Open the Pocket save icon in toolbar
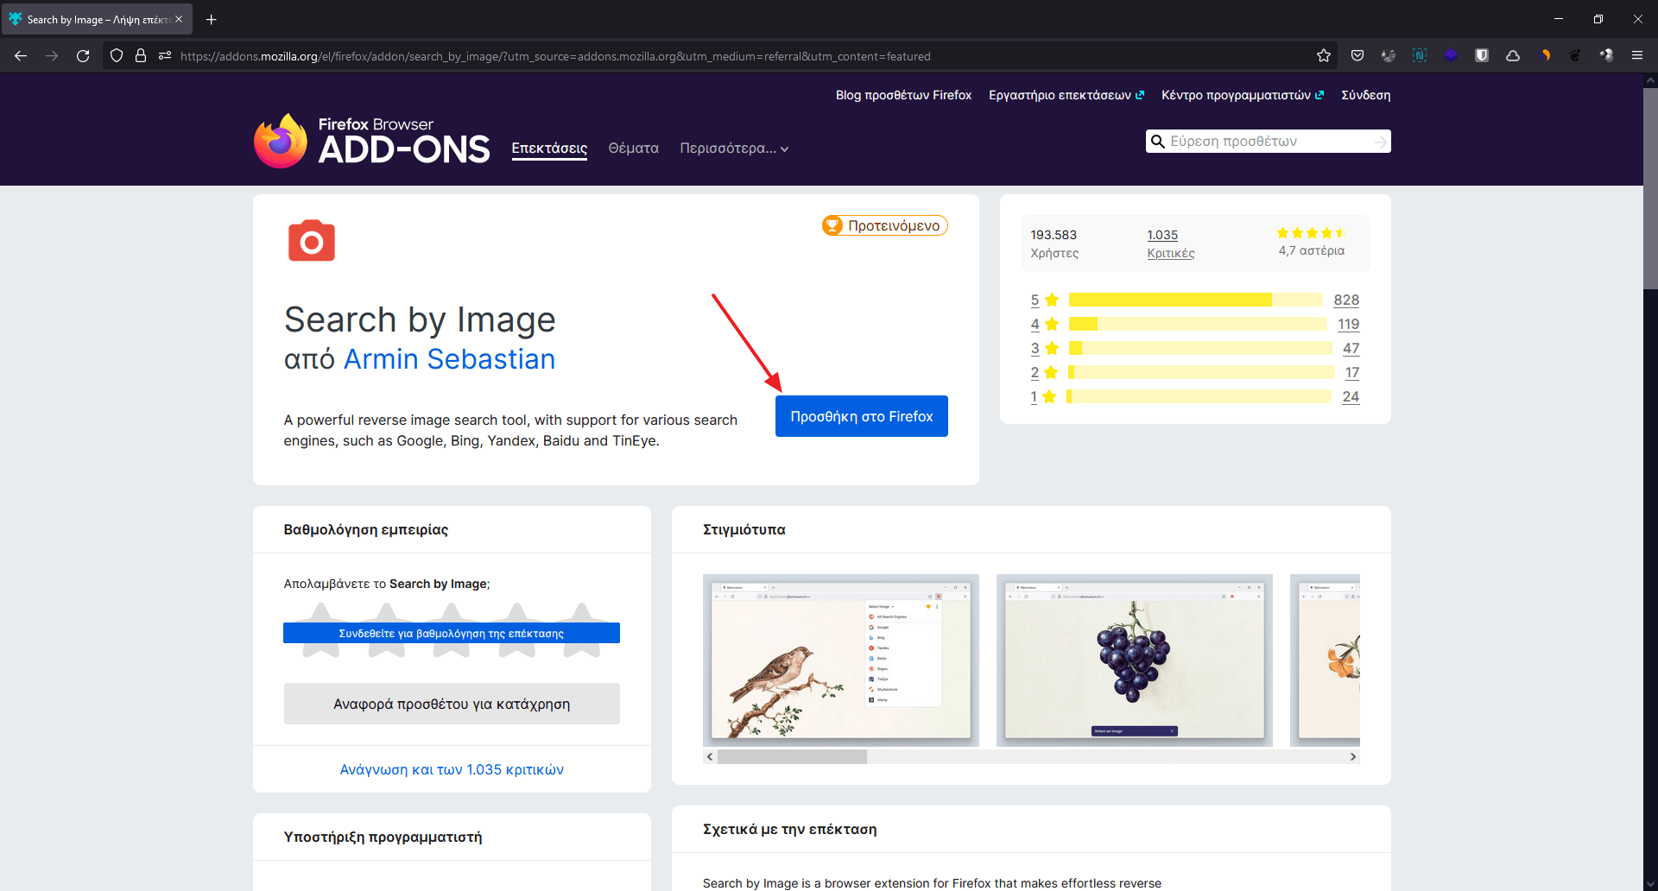 point(1357,56)
